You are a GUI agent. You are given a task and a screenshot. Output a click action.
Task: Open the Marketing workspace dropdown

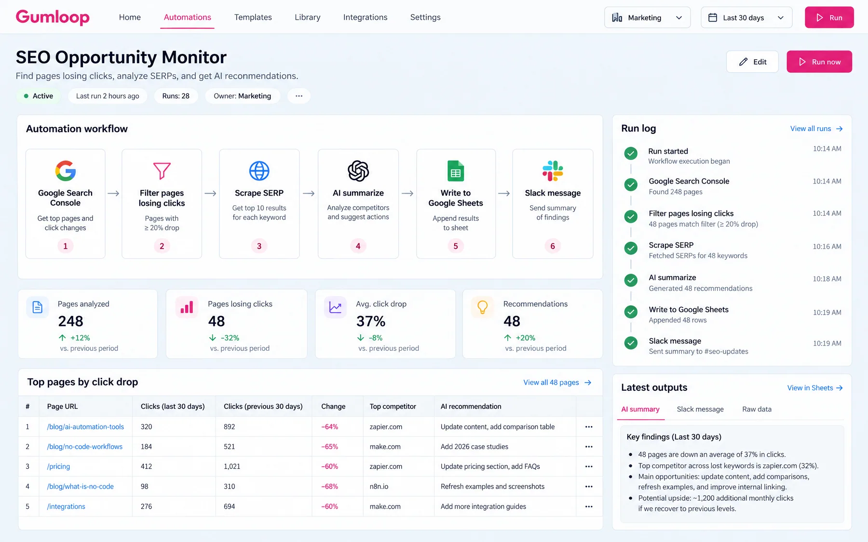647,17
